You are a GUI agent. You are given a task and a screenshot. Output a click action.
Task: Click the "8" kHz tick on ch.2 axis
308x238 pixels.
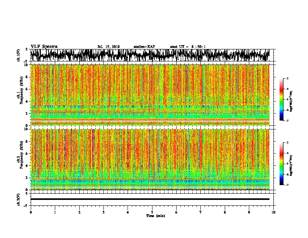[27, 142]
